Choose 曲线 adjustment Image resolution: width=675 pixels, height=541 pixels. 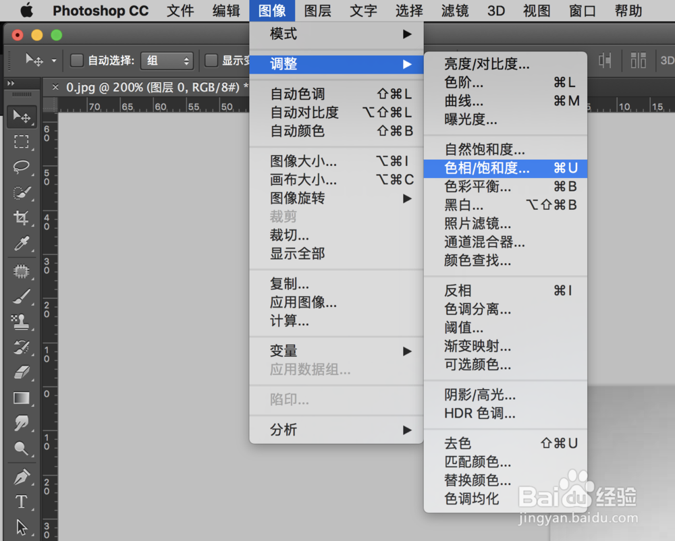point(506,101)
